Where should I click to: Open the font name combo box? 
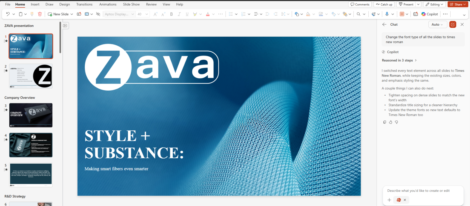[x=120, y=14]
